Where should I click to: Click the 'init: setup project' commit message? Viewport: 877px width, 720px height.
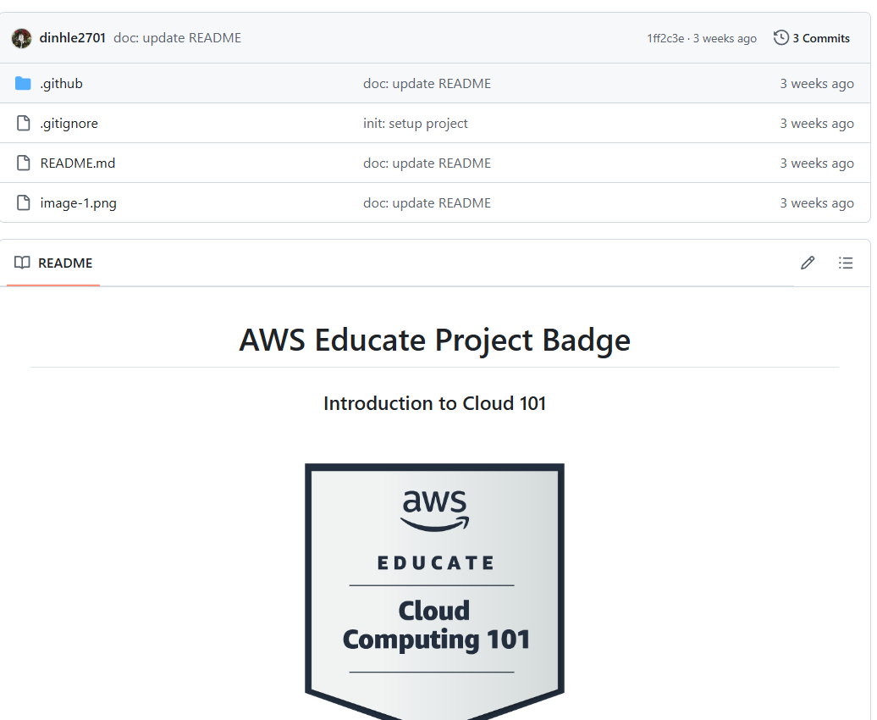[x=415, y=123]
